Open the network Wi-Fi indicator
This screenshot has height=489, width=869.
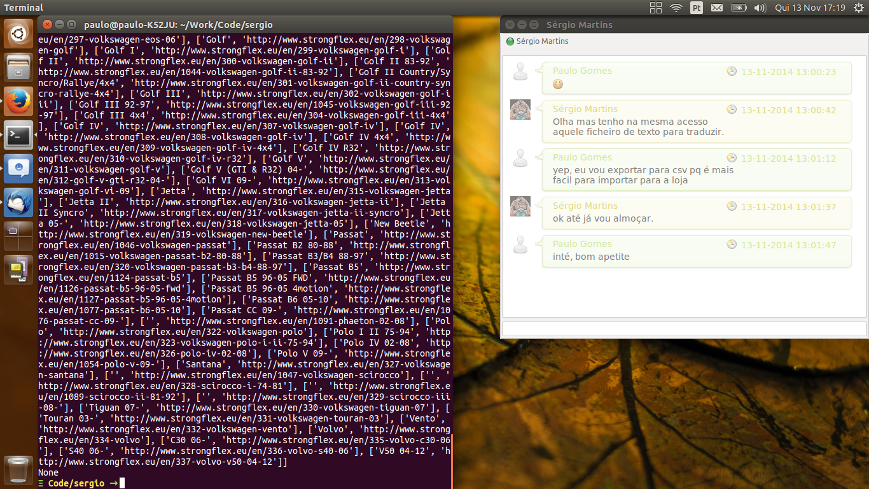[676, 8]
